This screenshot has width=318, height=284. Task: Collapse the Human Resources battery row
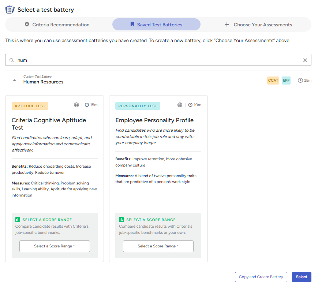pyautogui.click(x=14, y=80)
